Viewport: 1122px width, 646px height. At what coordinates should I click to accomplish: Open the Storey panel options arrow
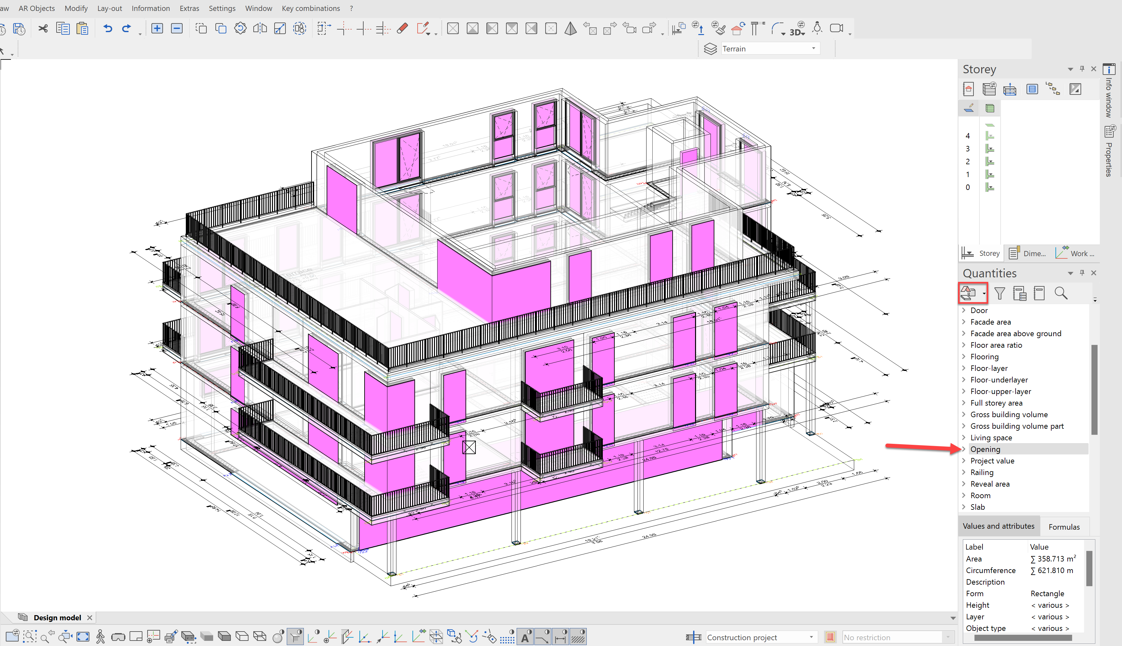[x=1070, y=69]
